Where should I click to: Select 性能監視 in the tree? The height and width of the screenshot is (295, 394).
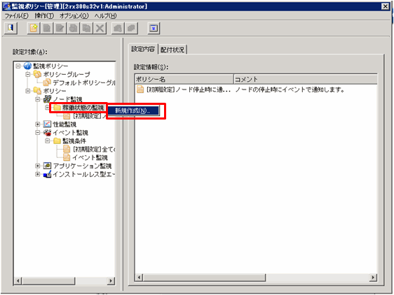[64, 124]
